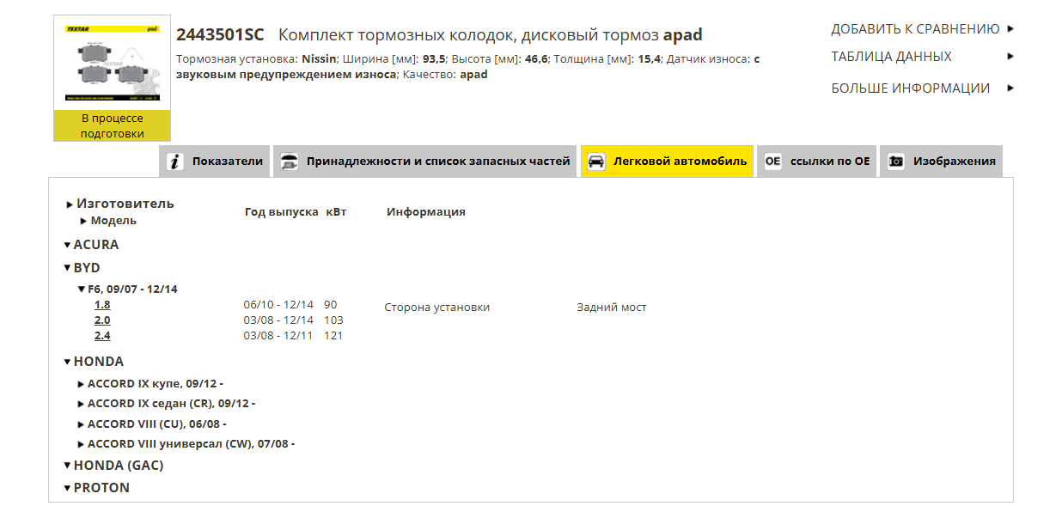Open BYD F6 1.8 engine link
Image resolution: width=1062 pixels, height=506 pixels.
click(x=102, y=305)
